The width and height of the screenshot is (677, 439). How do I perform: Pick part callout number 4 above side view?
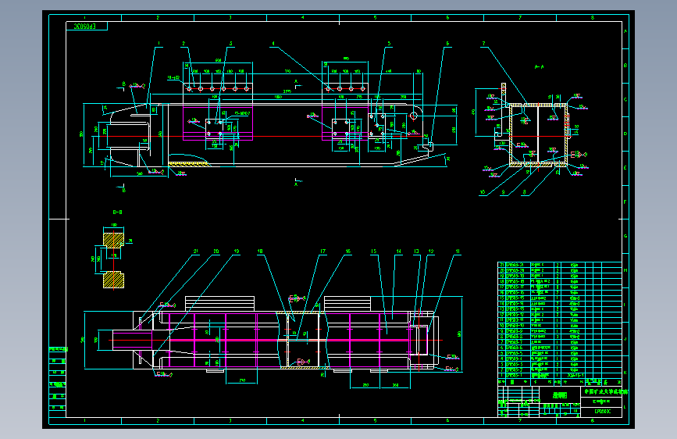tap(273, 44)
